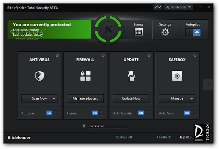Click the grid view icon beside the page dots

84,126
